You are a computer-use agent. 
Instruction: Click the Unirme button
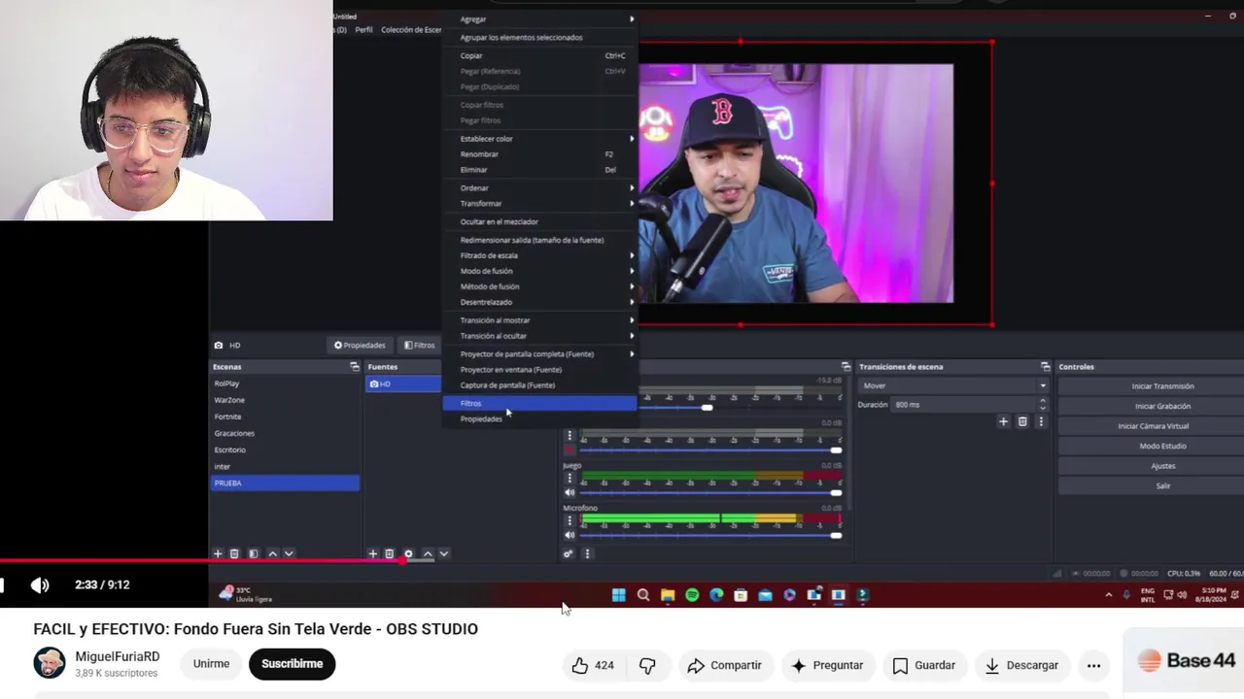coord(211,664)
